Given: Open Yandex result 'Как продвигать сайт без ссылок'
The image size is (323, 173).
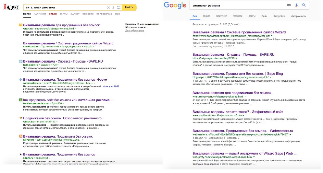Looking at the screenshot, I should tap(68, 100).
